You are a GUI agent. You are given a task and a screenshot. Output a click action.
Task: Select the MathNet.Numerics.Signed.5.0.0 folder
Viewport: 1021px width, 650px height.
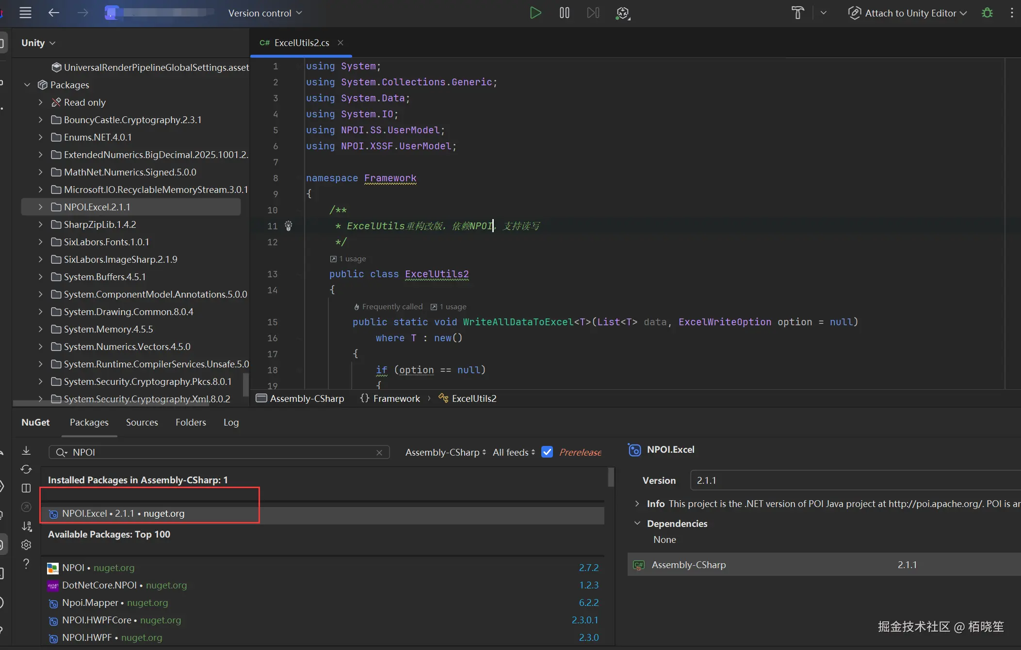pyautogui.click(x=130, y=172)
